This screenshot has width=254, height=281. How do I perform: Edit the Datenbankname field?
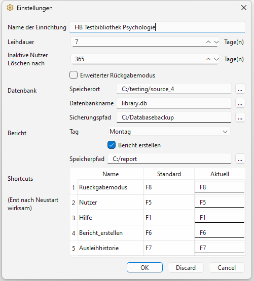tap(174, 103)
